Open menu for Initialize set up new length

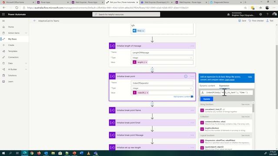point(192,147)
